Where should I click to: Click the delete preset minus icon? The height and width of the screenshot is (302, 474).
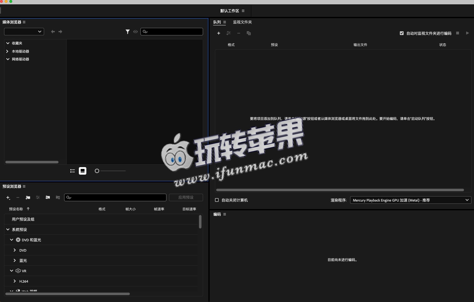(x=18, y=197)
